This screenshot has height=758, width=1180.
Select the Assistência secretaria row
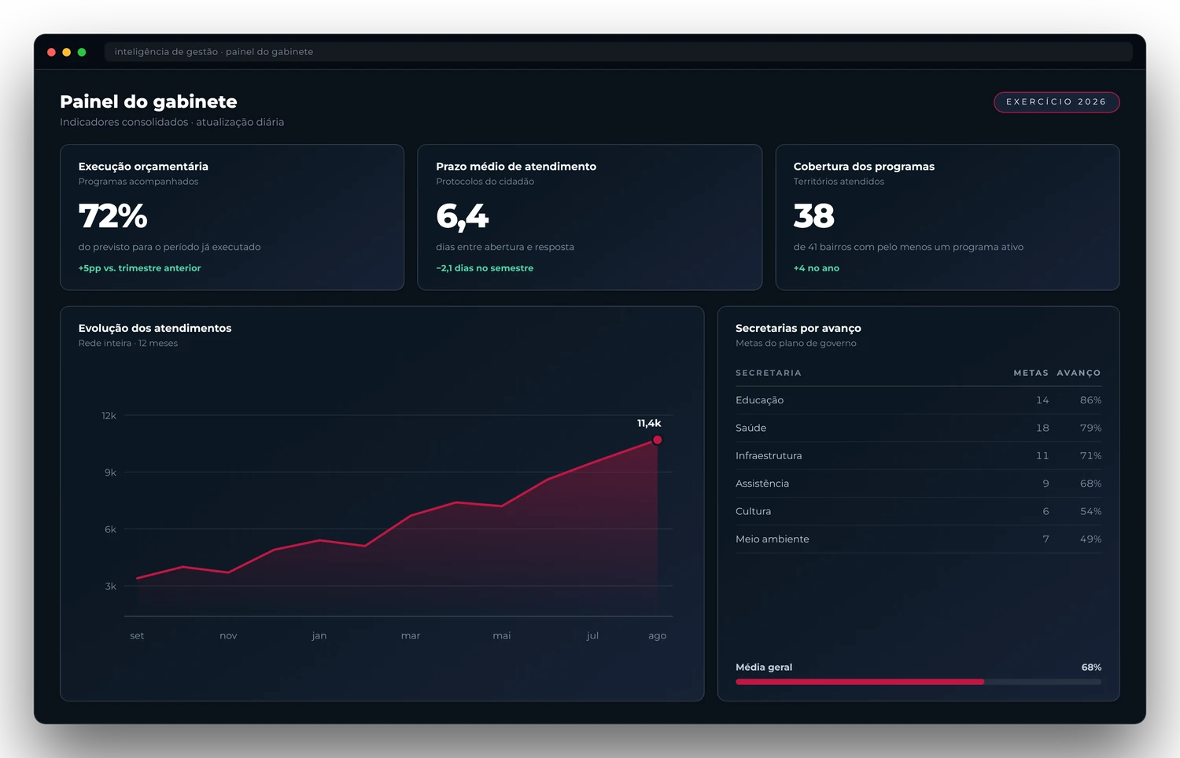[918, 484]
